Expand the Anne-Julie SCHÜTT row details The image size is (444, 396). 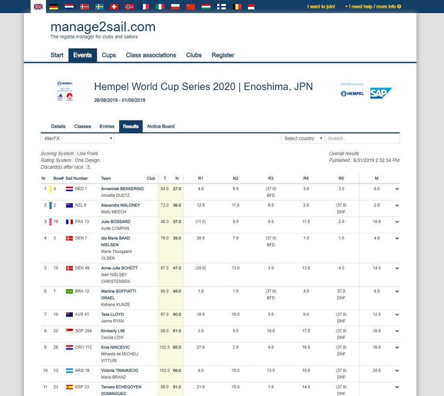tap(397, 268)
